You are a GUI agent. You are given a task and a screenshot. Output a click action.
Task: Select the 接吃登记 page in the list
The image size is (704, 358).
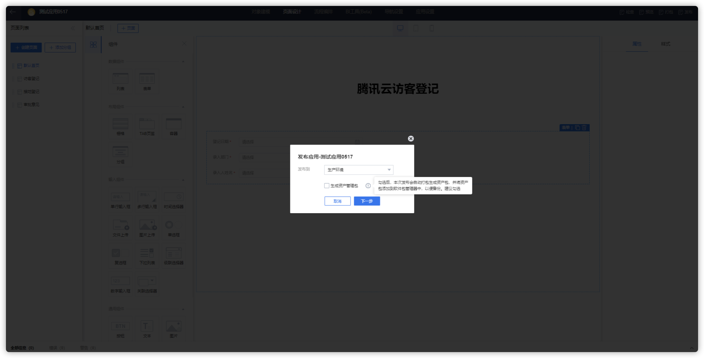(31, 92)
